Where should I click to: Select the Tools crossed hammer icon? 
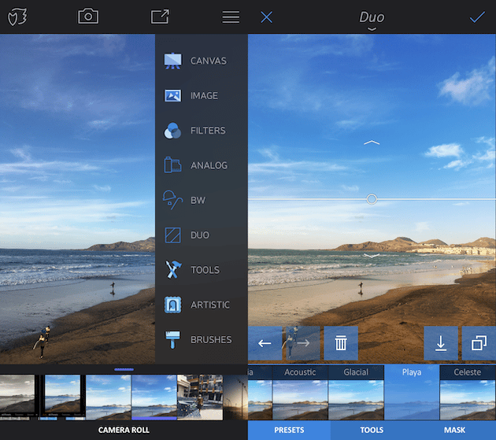coord(173,269)
